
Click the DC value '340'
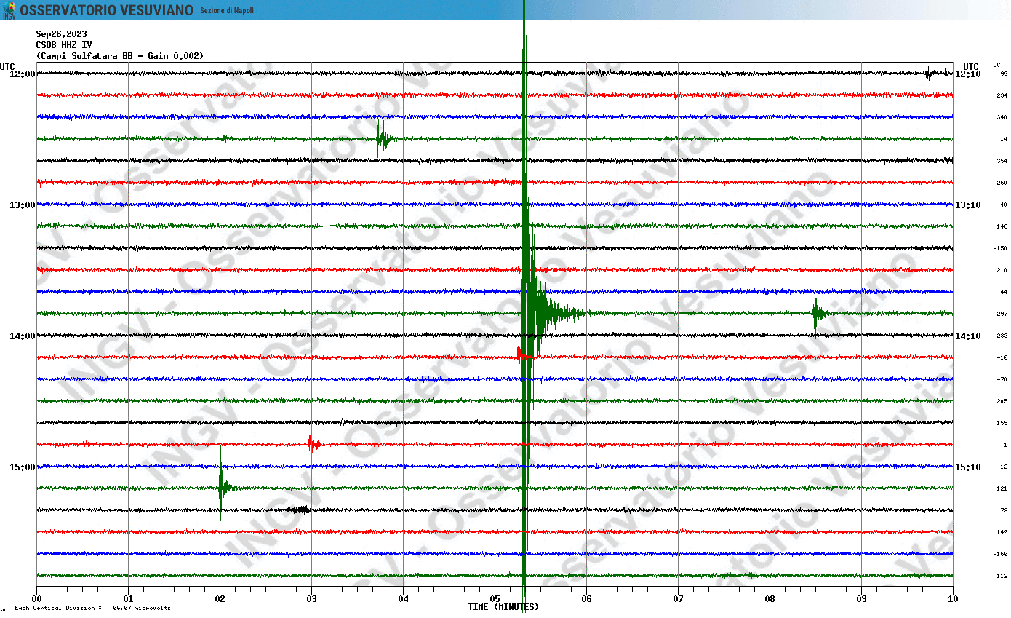(x=1002, y=117)
